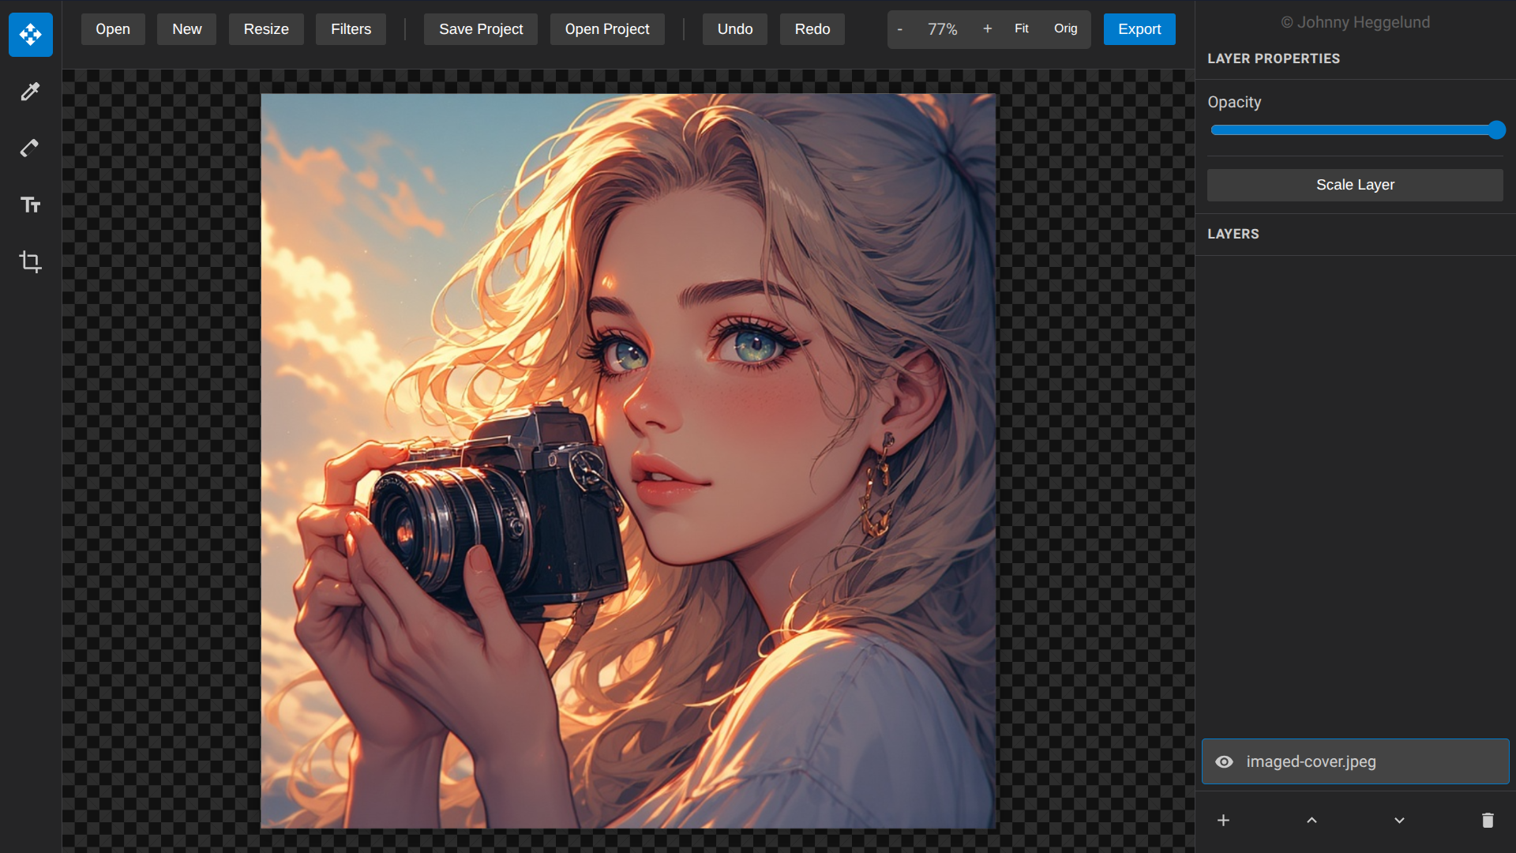The image size is (1516, 853).
Task: Delete the selected layer
Action: [1488, 821]
